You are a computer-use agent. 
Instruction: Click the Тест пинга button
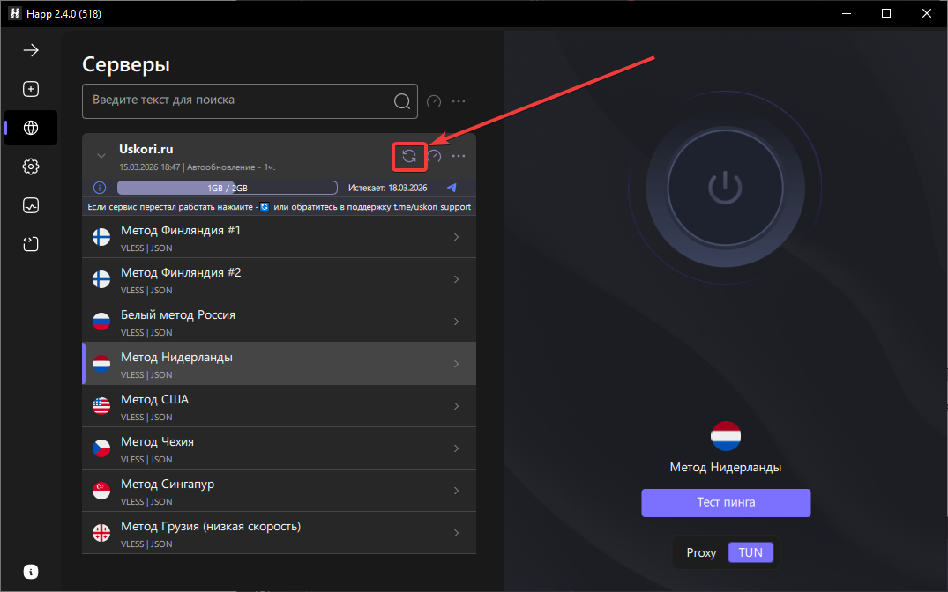point(725,503)
